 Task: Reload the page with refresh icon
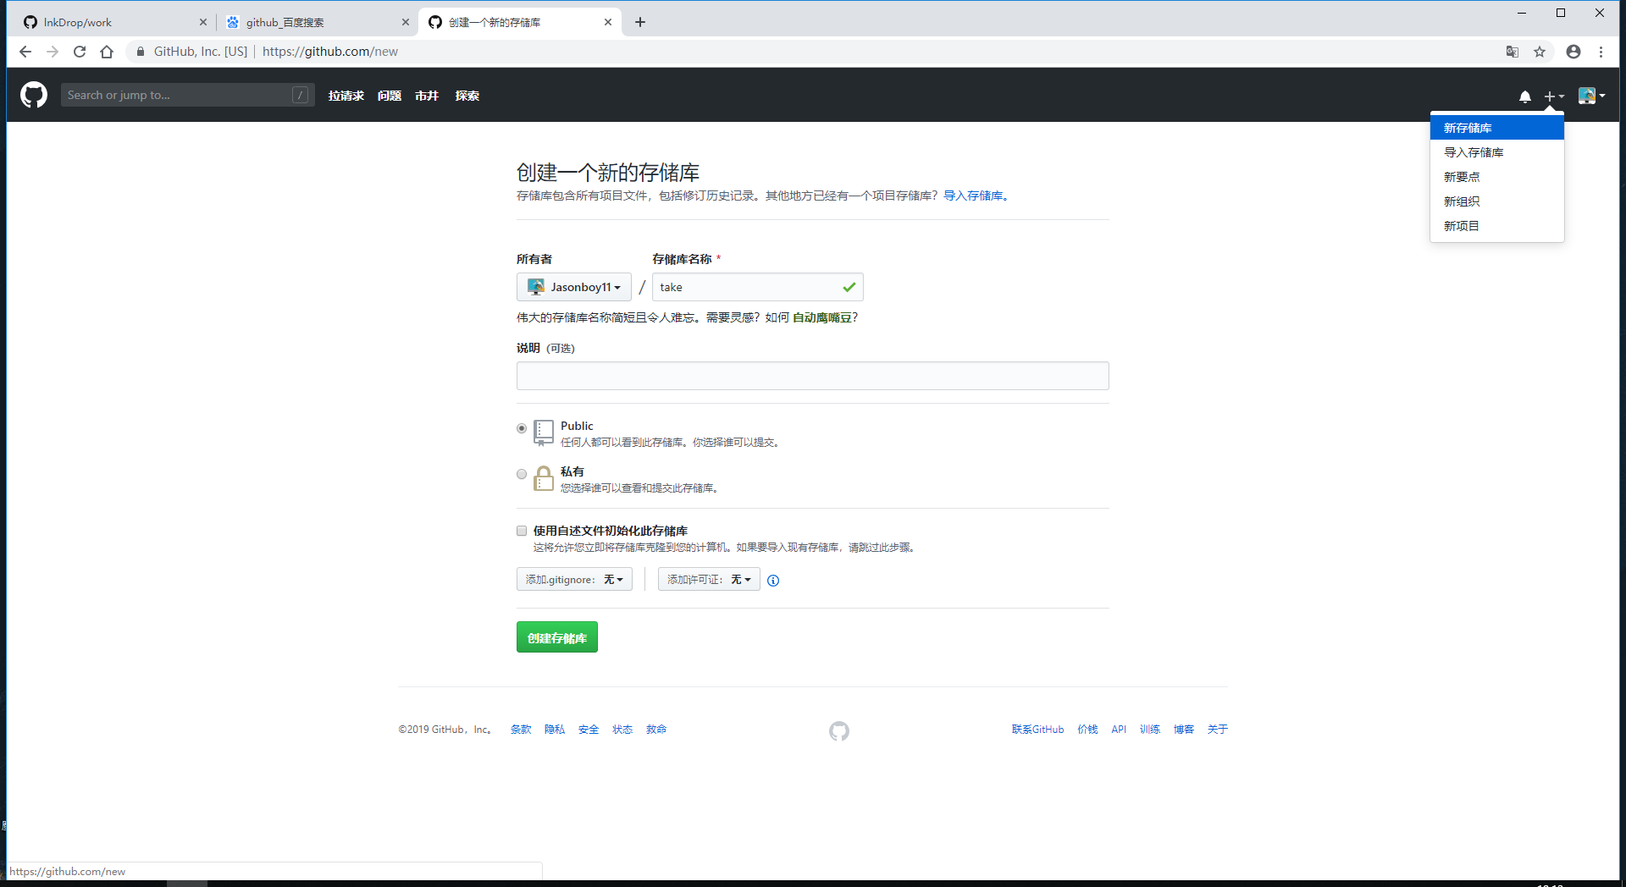pos(80,52)
